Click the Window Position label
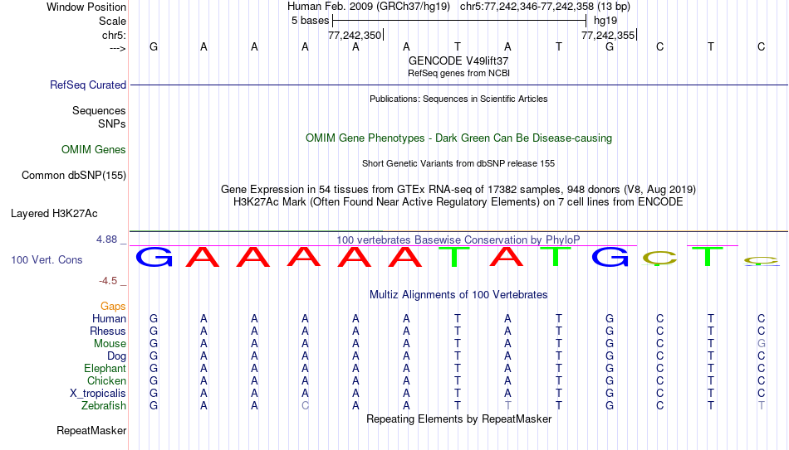 coord(86,7)
